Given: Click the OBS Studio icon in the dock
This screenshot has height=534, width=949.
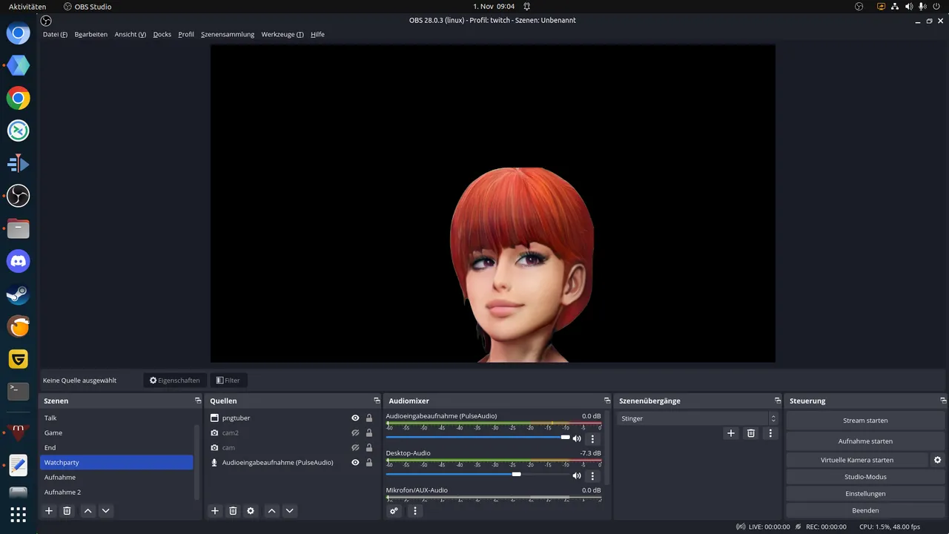Looking at the screenshot, I should tap(18, 196).
